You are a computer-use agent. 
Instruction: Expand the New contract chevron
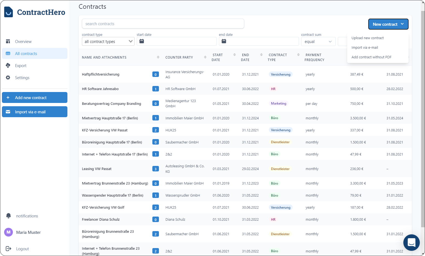(403, 24)
